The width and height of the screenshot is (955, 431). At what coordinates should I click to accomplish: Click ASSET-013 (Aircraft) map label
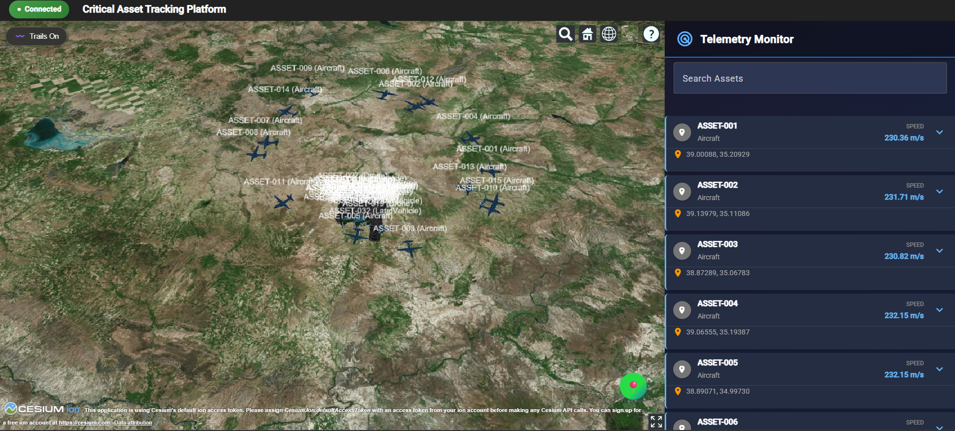[x=470, y=167]
